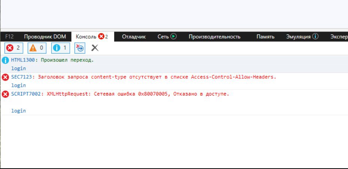348x169 pixels.
Task: Toggle the info messages filter showing 1
Action: 61,48
